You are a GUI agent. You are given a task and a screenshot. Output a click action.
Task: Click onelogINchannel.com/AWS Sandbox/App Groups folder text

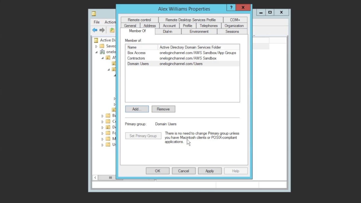[x=198, y=53]
